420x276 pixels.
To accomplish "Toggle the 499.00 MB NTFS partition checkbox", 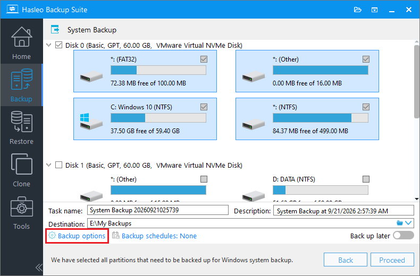I will pos(366,107).
